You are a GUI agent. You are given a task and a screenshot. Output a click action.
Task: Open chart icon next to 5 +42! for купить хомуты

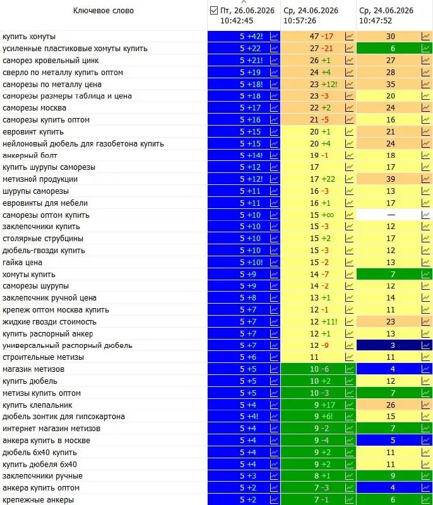tap(274, 37)
